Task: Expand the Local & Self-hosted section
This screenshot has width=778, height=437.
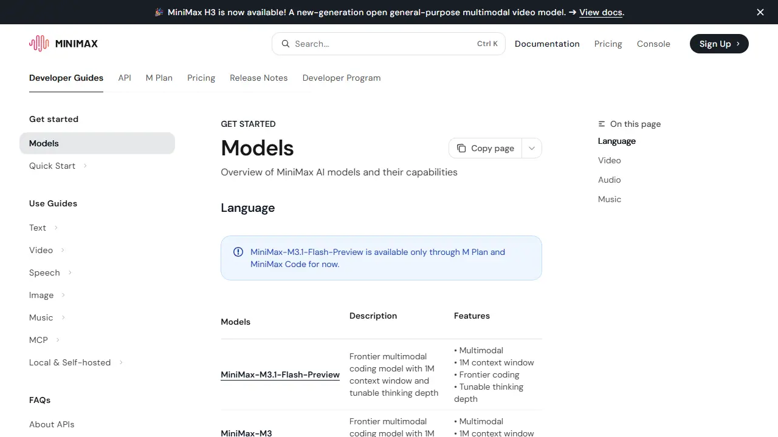Action: point(121,362)
